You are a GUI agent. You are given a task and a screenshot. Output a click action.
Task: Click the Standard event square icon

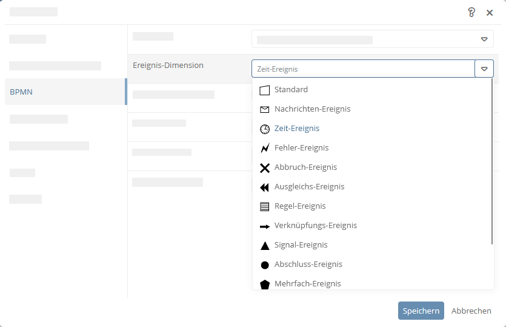(x=264, y=90)
